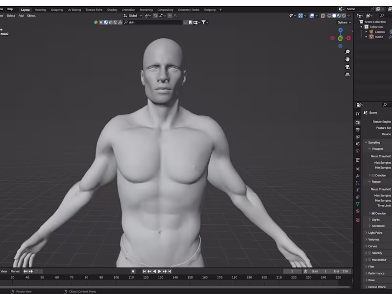Open the Tool properties tab icon
Viewport: 392px width, 294px height.
[x=358, y=114]
